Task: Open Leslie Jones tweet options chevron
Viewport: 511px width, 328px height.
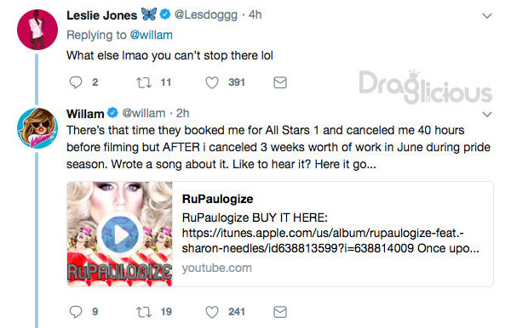Action: [x=487, y=16]
